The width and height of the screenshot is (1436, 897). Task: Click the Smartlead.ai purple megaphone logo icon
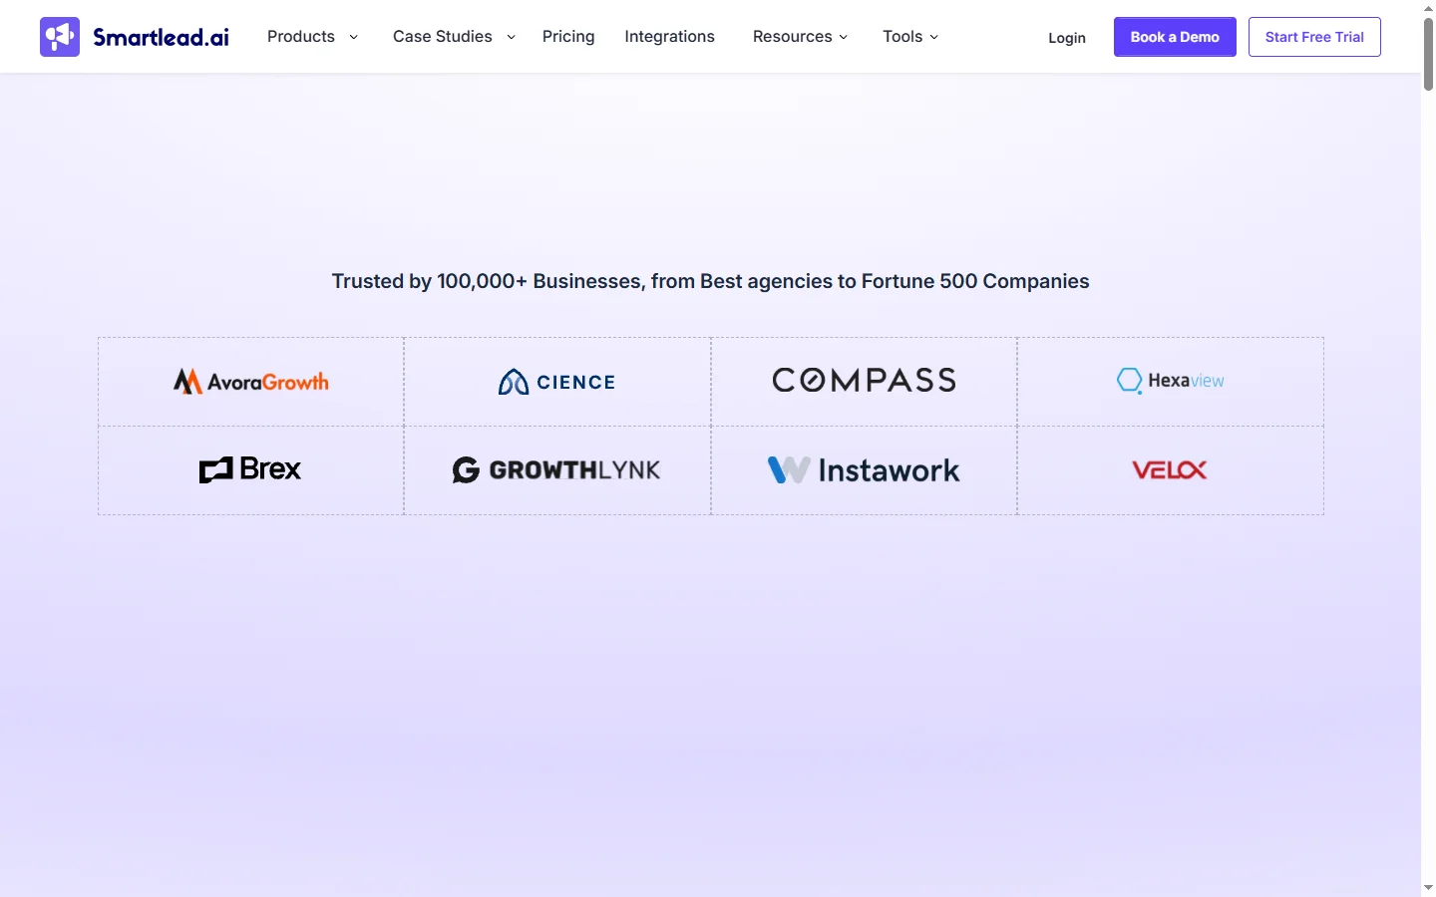[x=60, y=37]
